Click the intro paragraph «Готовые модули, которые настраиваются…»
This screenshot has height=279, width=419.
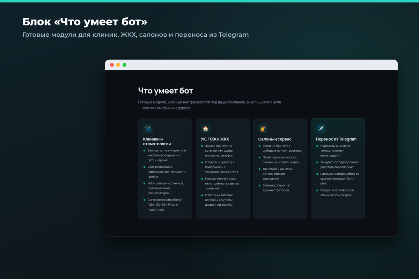(x=210, y=105)
